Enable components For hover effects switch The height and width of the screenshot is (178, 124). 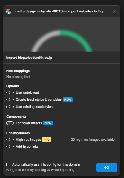point(10,123)
